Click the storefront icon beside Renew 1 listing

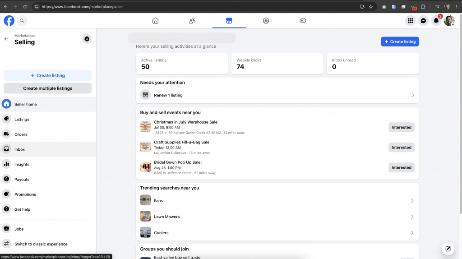click(145, 95)
